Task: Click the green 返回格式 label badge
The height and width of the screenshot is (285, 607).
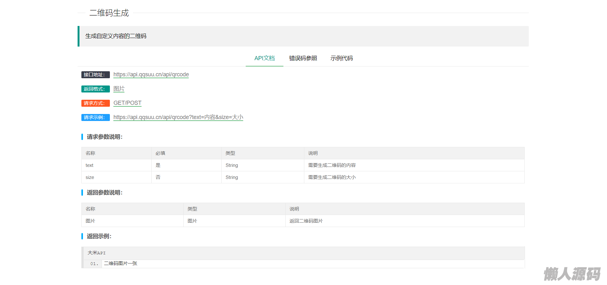Action: coord(95,89)
